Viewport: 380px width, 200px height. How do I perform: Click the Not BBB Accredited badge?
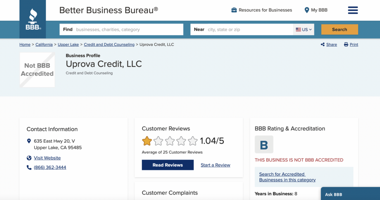tap(37, 70)
